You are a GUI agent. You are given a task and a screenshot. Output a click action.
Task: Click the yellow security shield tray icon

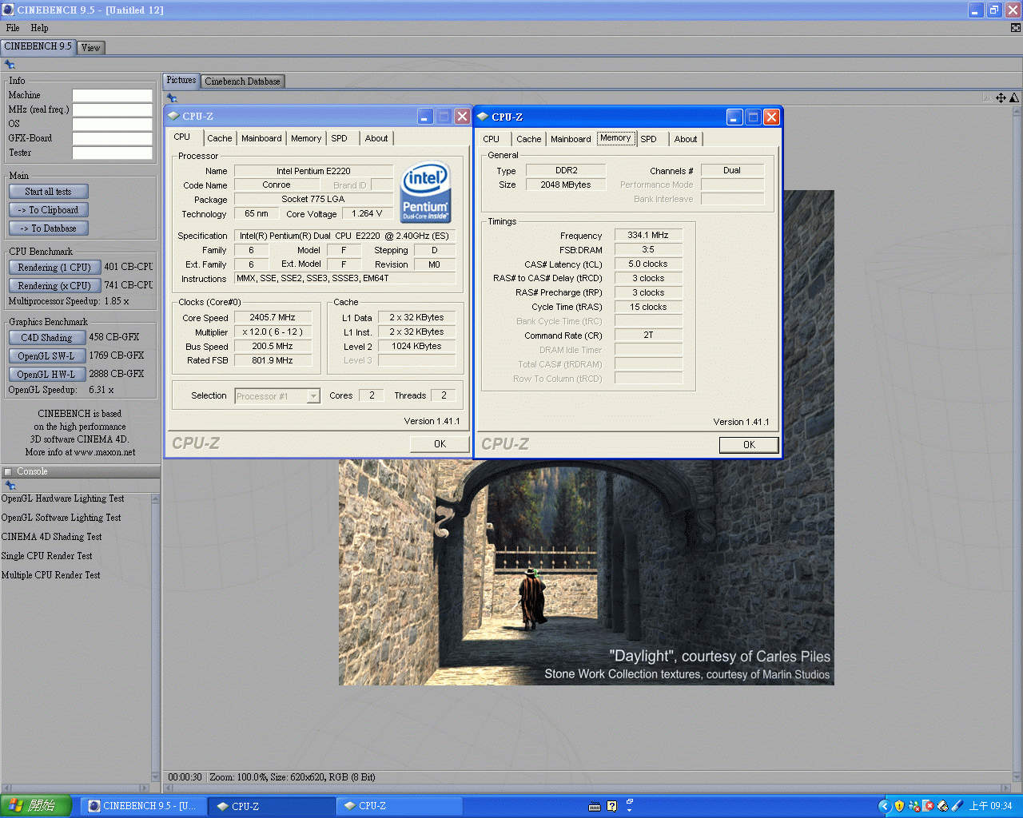[x=899, y=806]
